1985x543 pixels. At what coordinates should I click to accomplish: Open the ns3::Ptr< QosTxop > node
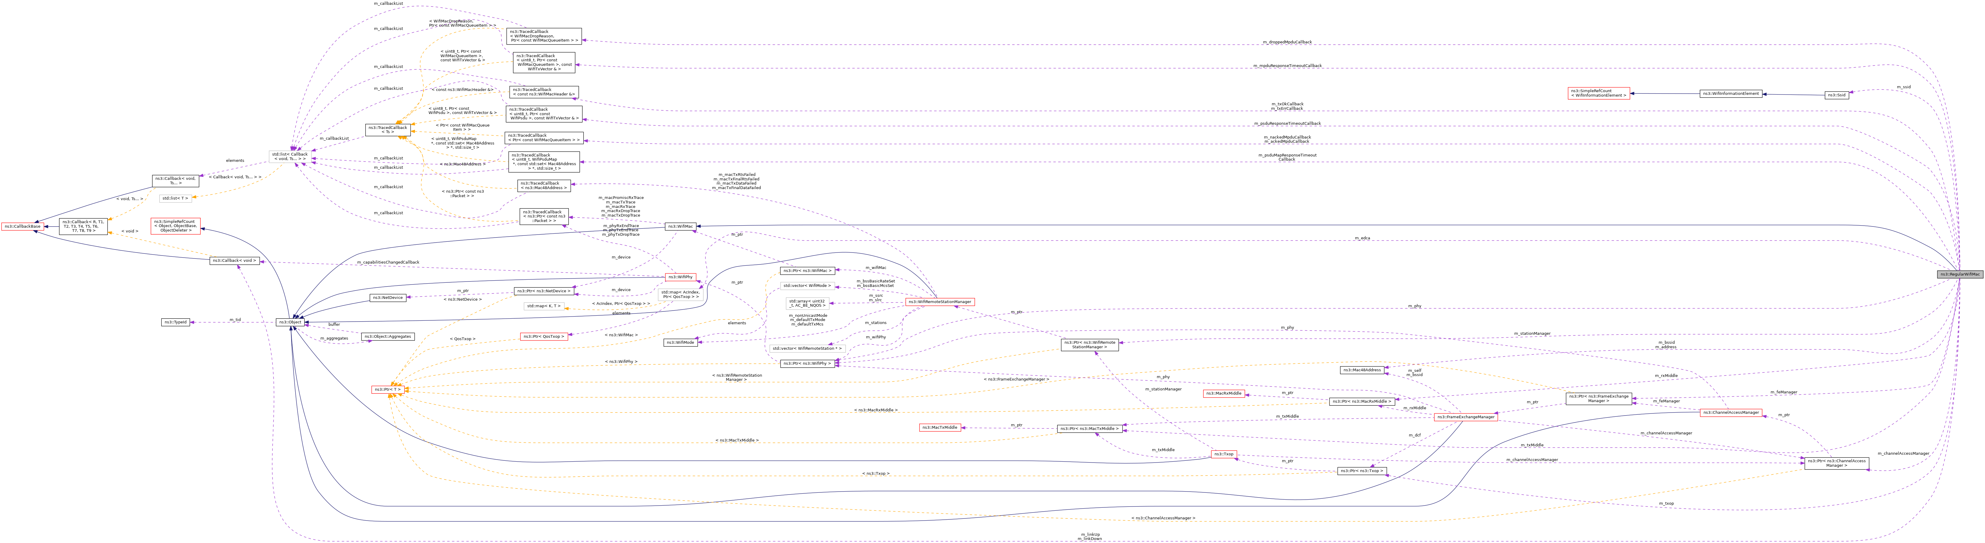(544, 337)
